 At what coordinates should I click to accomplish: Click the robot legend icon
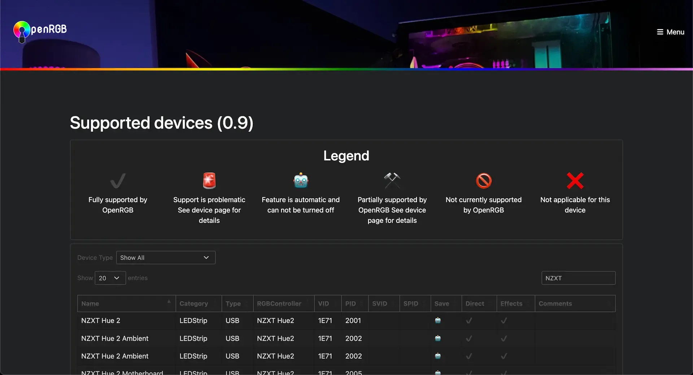pyautogui.click(x=301, y=181)
